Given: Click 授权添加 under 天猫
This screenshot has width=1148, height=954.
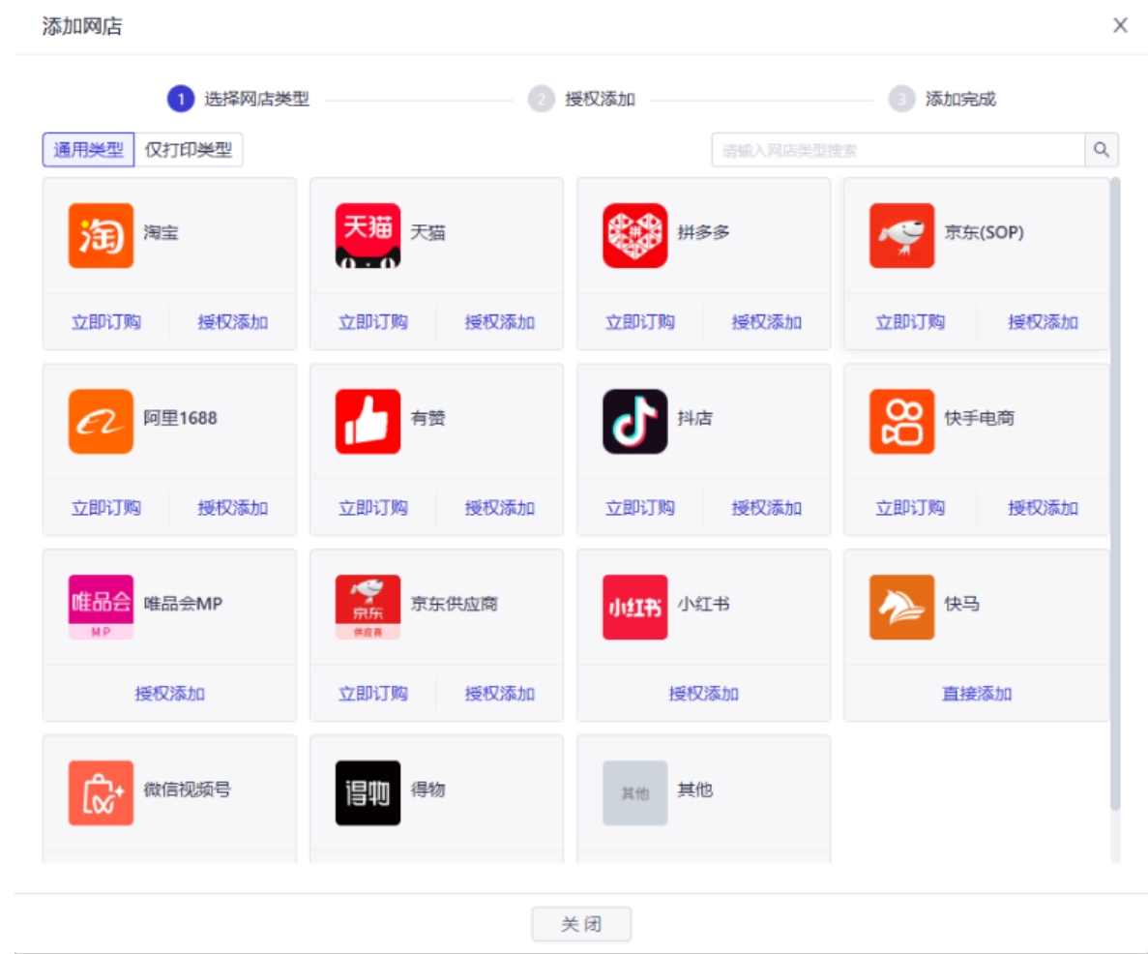Looking at the screenshot, I should [x=500, y=321].
